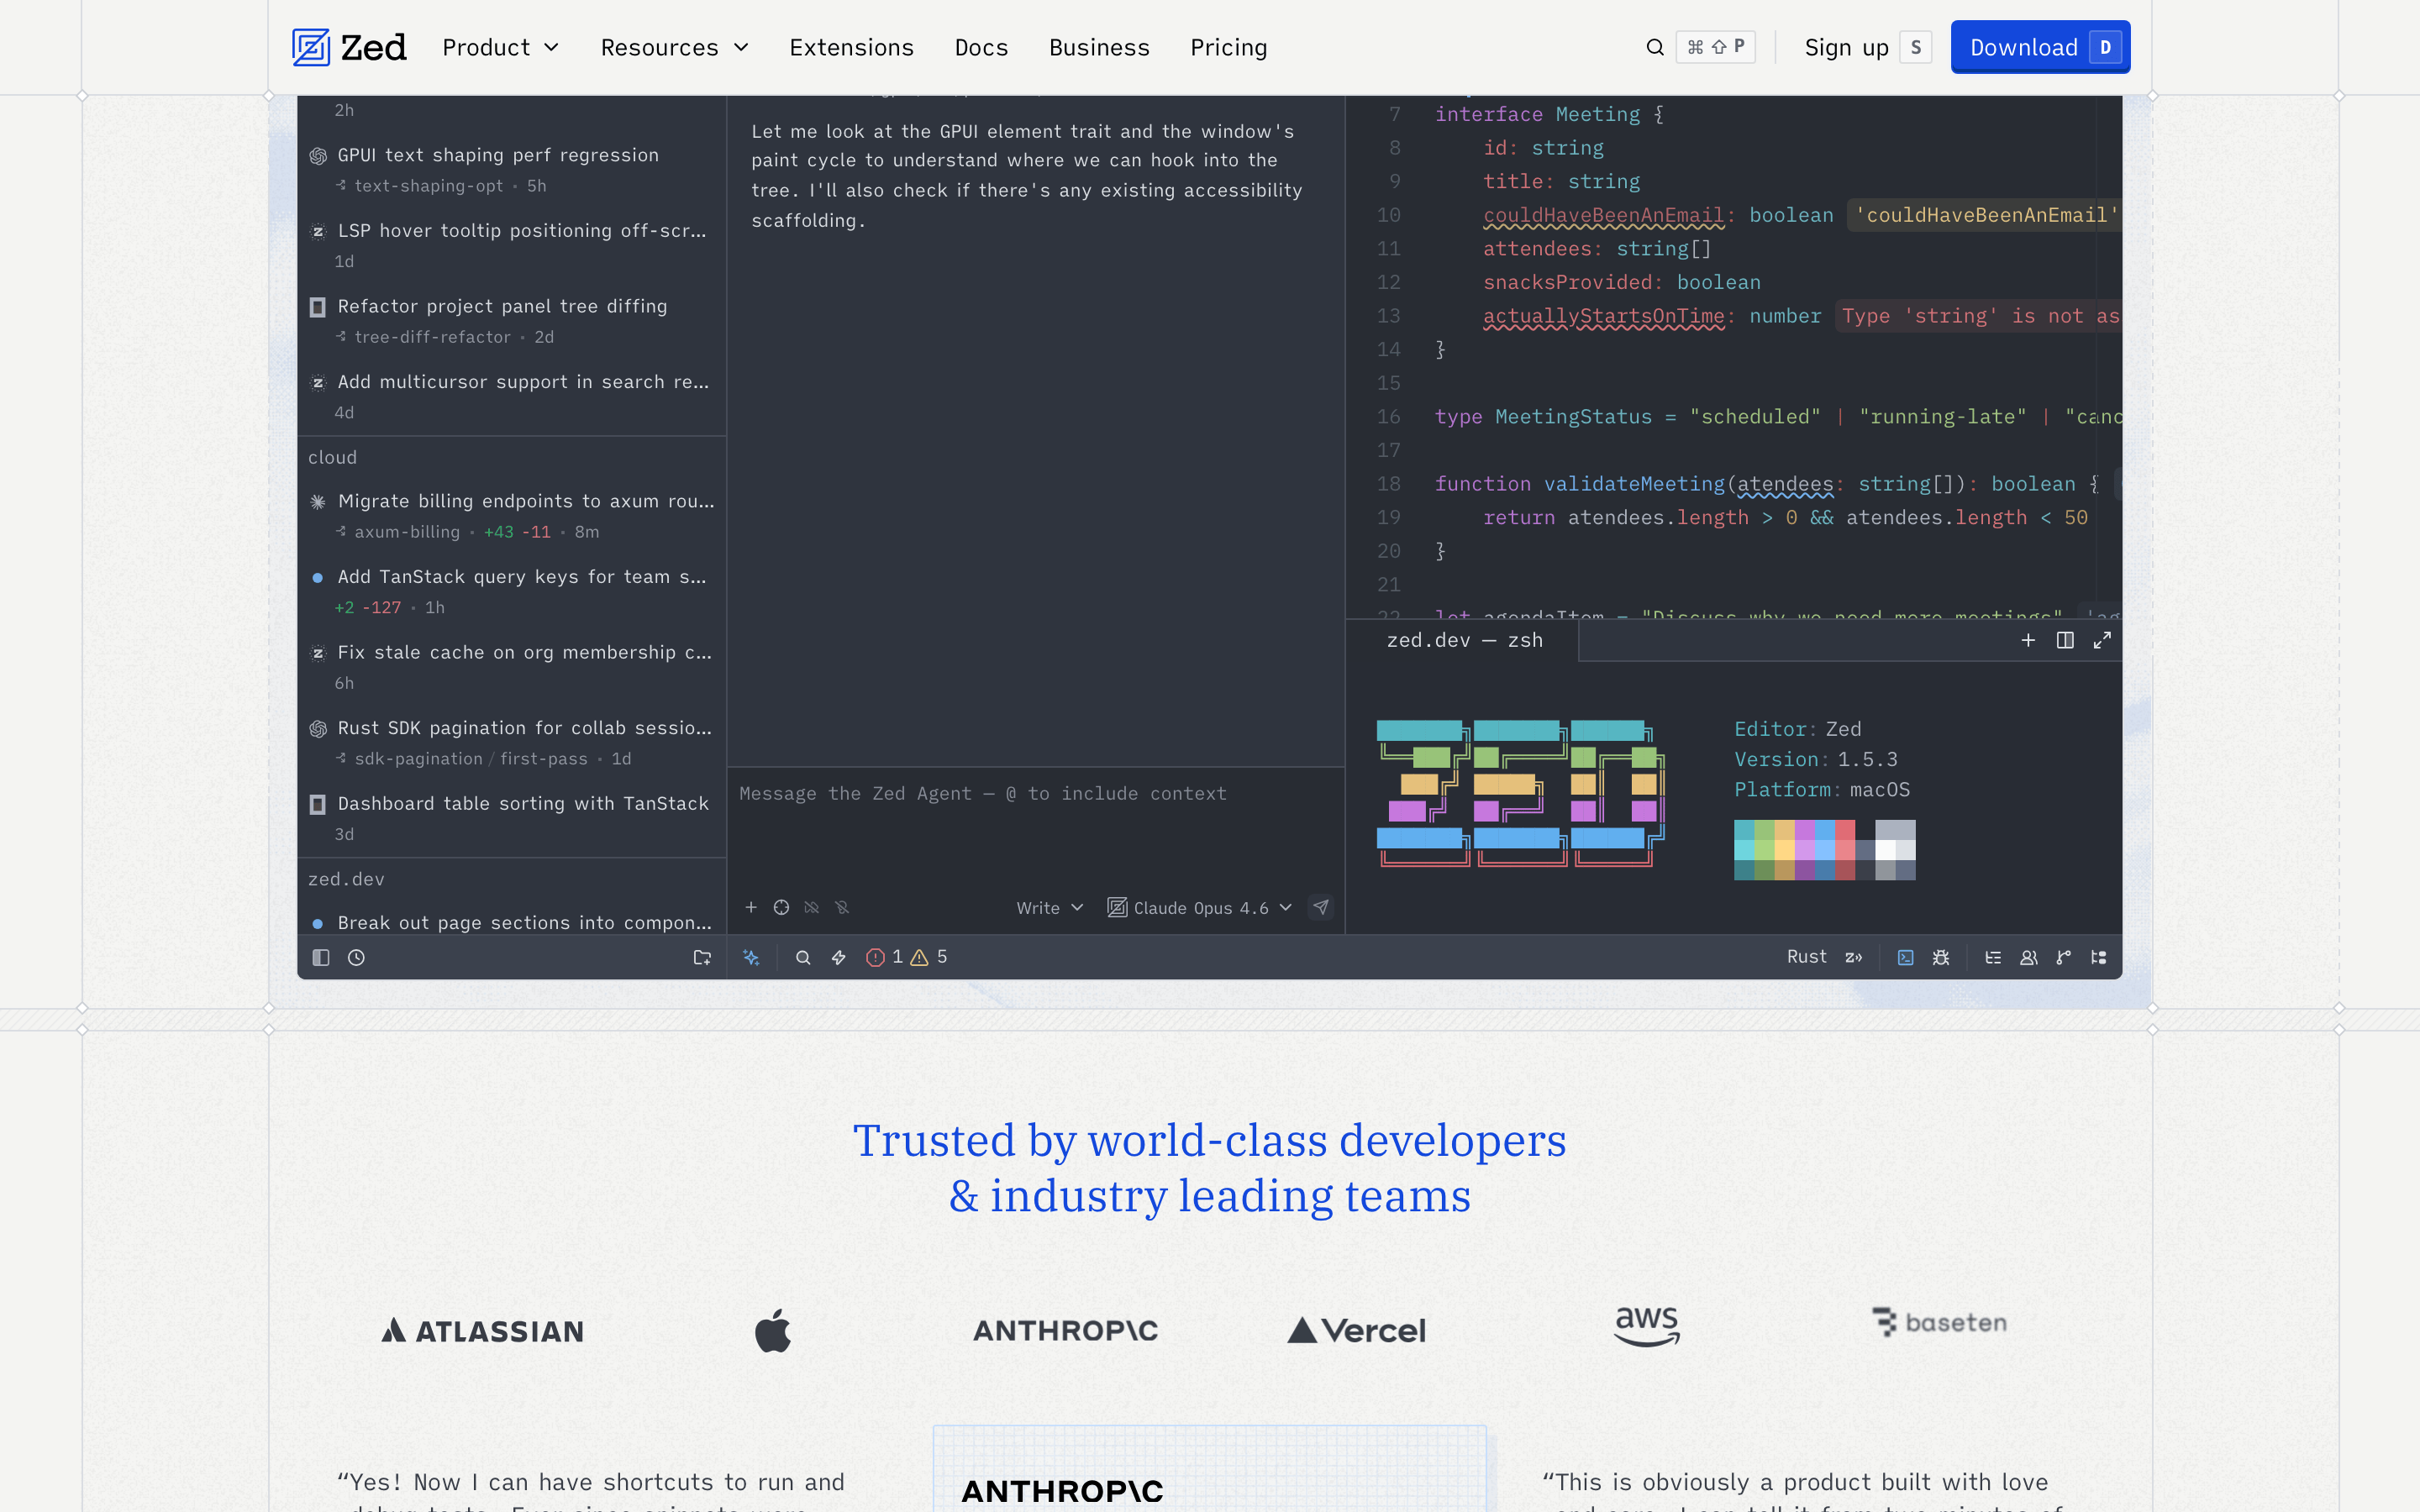Open the Extensions nav item
2420x1512 pixels.
pos(851,47)
